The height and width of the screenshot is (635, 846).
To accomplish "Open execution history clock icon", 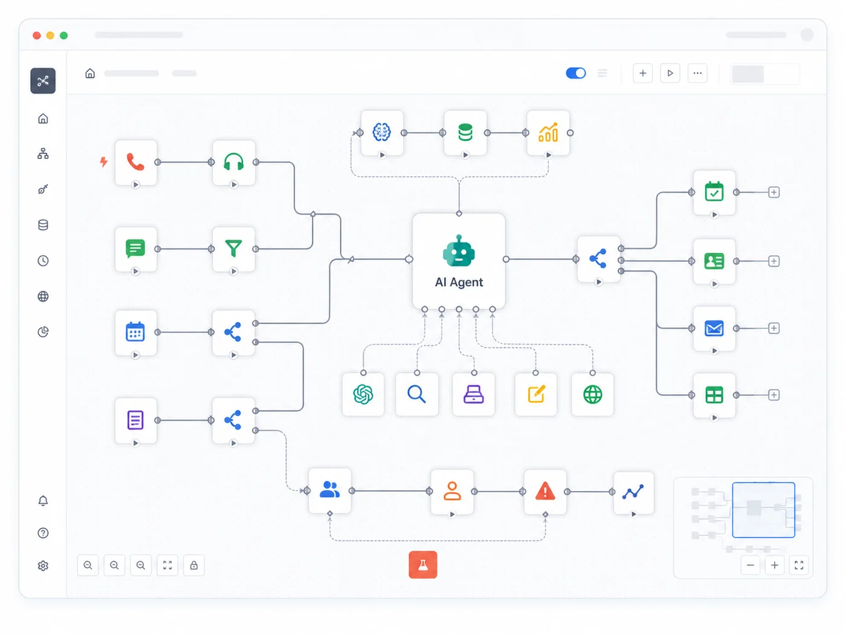I will tap(43, 261).
